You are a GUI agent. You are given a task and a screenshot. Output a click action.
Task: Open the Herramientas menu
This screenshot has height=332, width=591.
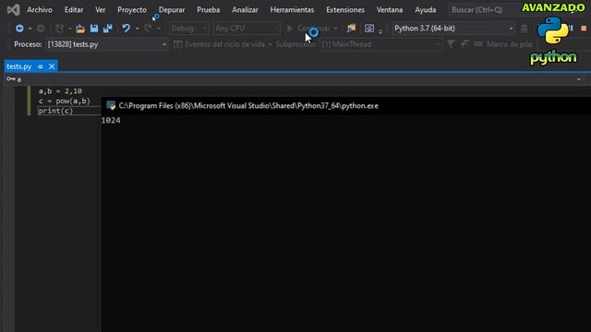tap(292, 10)
